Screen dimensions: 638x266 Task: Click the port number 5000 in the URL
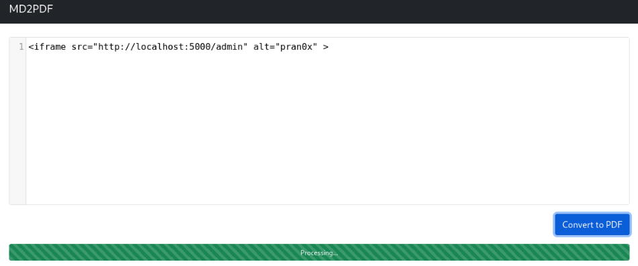tap(199, 47)
